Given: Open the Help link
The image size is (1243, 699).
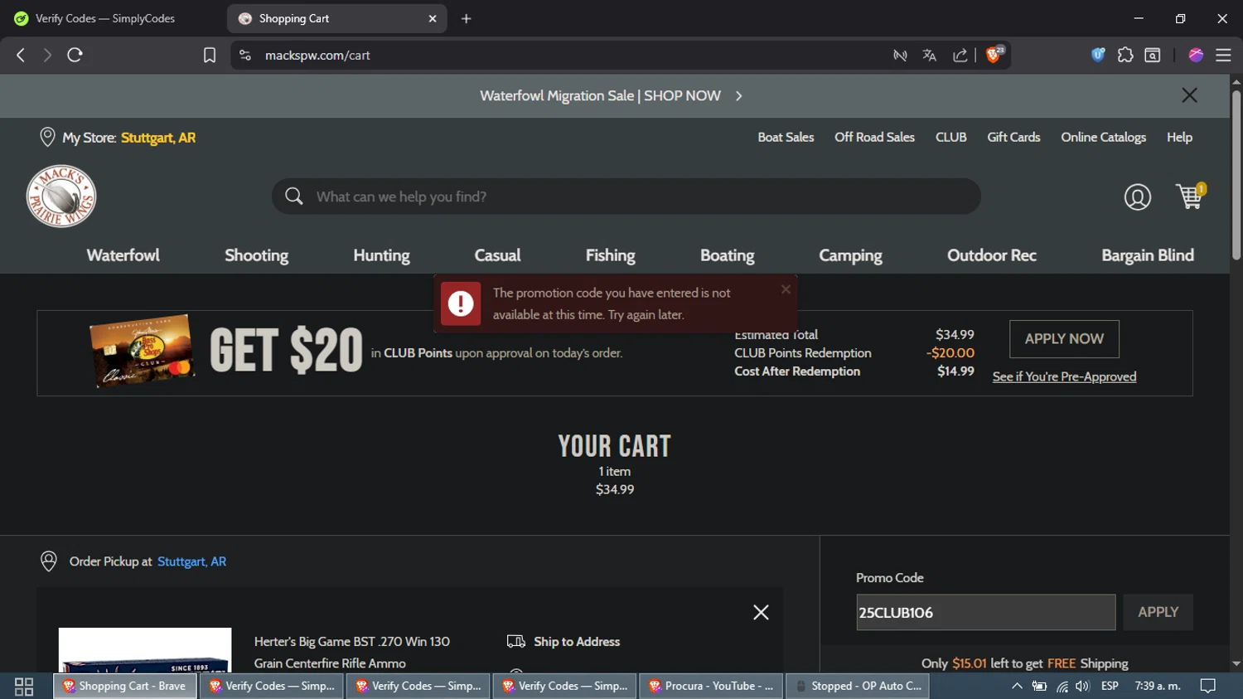Looking at the screenshot, I should point(1179,137).
